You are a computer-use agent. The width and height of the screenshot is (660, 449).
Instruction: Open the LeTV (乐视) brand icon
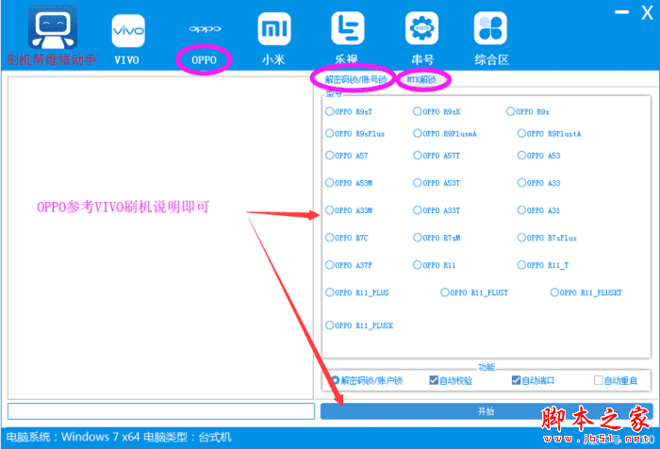(348, 28)
